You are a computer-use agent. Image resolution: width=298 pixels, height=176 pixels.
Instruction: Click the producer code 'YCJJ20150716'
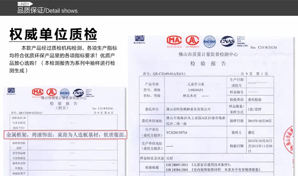pos(177,133)
